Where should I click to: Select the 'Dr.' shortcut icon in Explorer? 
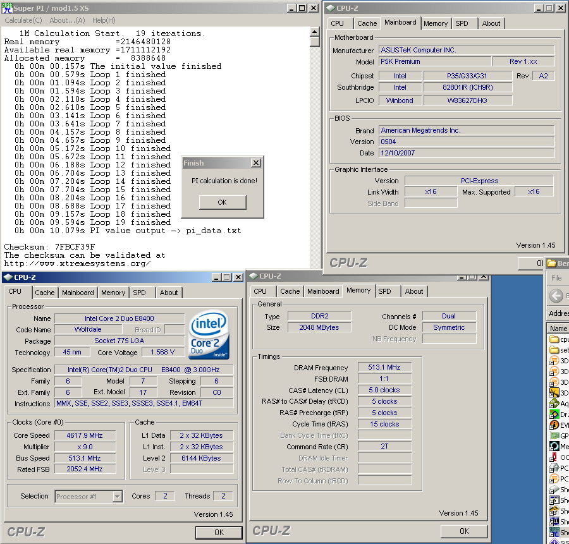pos(554,414)
